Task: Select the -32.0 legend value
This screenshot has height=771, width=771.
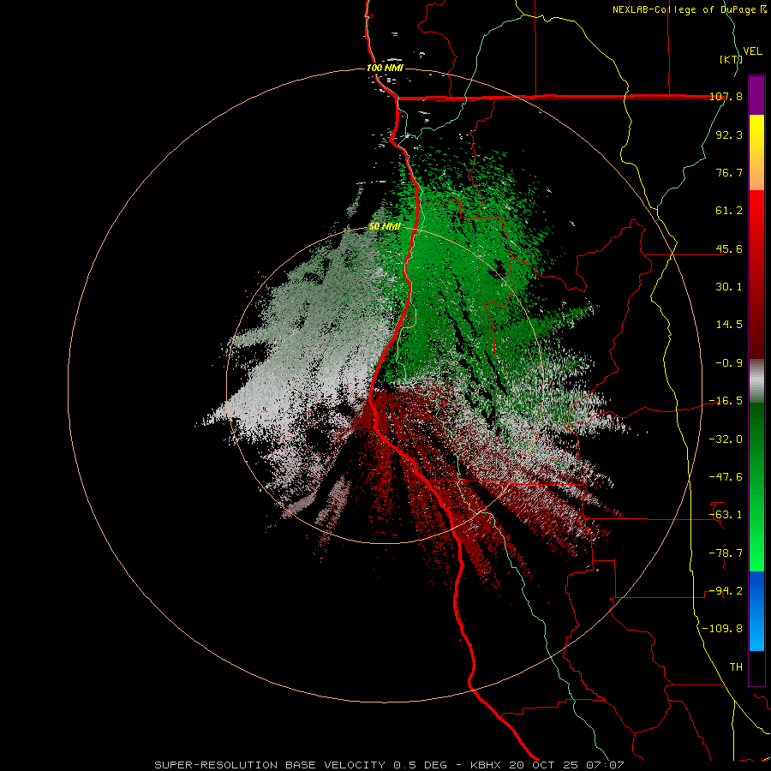Action: (726, 439)
